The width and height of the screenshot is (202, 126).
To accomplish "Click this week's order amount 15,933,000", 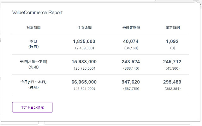I will click(x=84, y=62).
